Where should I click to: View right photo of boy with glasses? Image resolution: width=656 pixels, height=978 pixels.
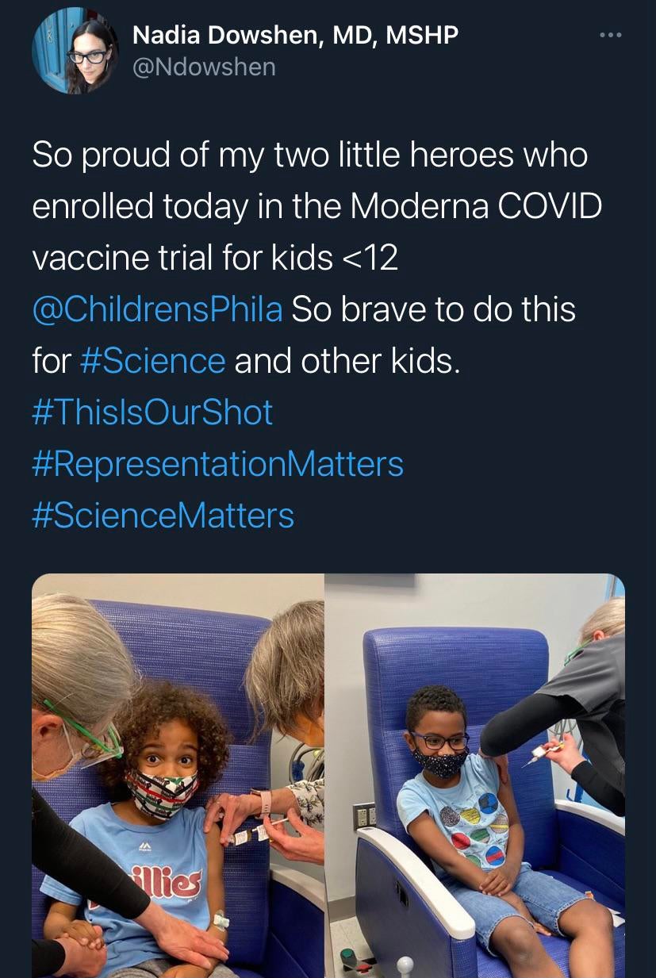pyautogui.click(x=476, y=776)
